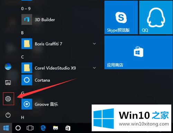Launch 3D Builder app icon
The height and width of the screenshot is (133, 173).
tap(27, 19)
